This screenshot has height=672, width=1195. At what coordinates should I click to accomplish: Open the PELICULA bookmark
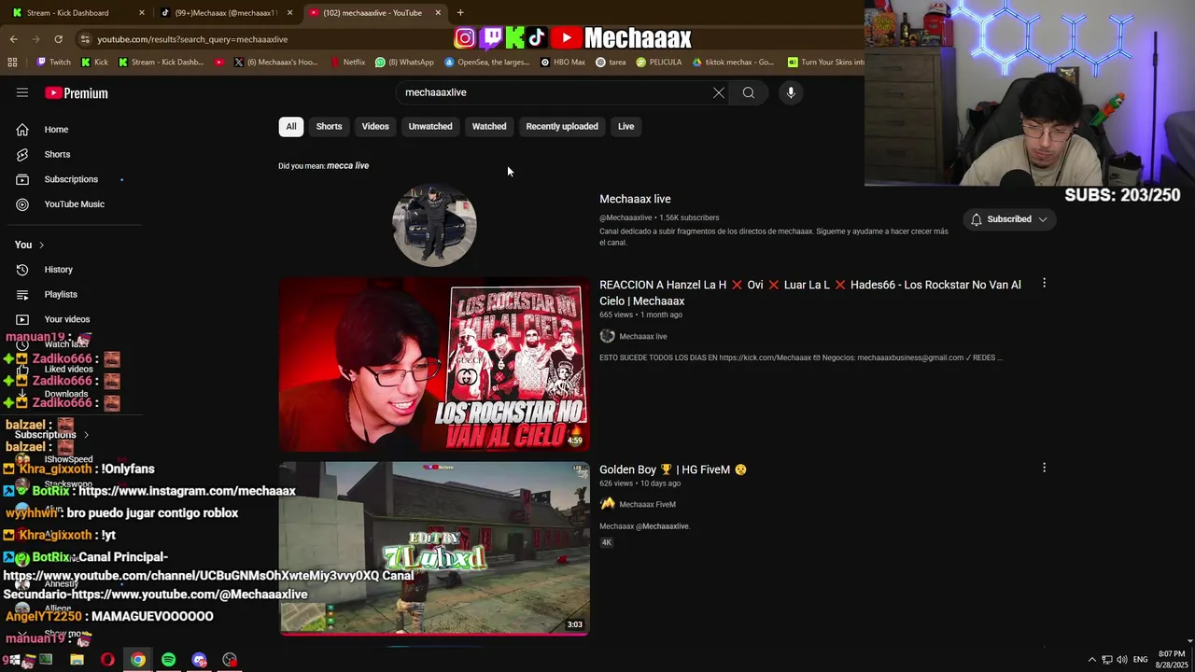tap(659, 63)
